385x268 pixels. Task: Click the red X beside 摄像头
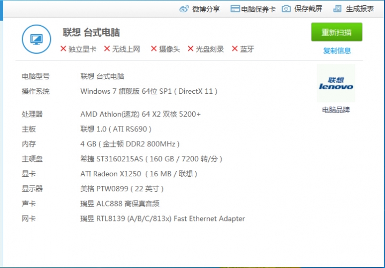(x=154, y=49)
